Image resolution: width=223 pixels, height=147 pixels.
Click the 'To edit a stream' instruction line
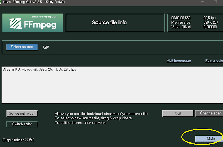80,123
